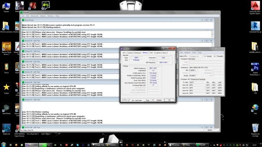Image resolution: width=262 pixels, height=147 pixels.
Task: Switch to Prime95 taskbar button
Action: (x=202, y=145)
